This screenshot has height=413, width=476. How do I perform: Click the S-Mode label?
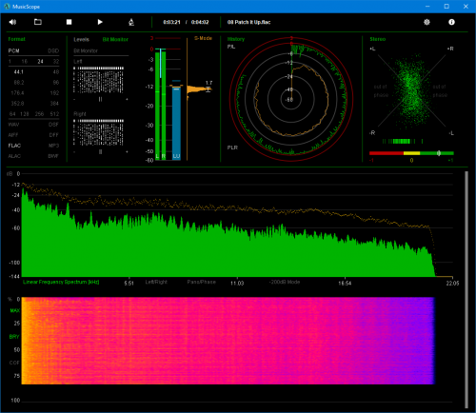click(203, 38)
